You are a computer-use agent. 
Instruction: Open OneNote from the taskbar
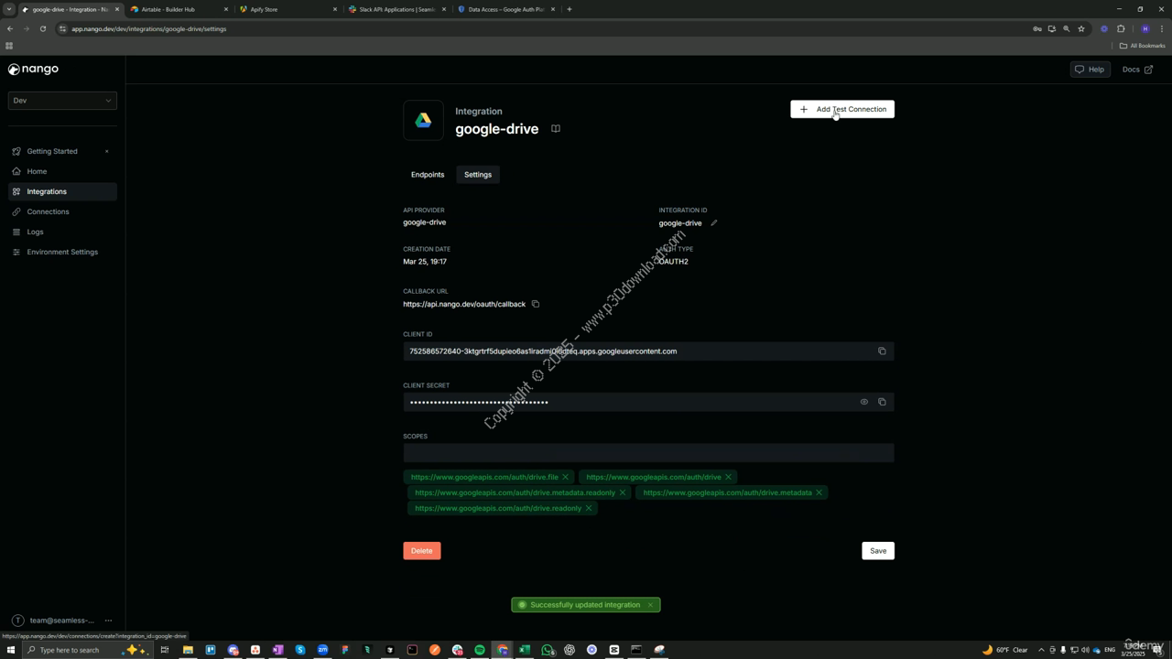277,650
